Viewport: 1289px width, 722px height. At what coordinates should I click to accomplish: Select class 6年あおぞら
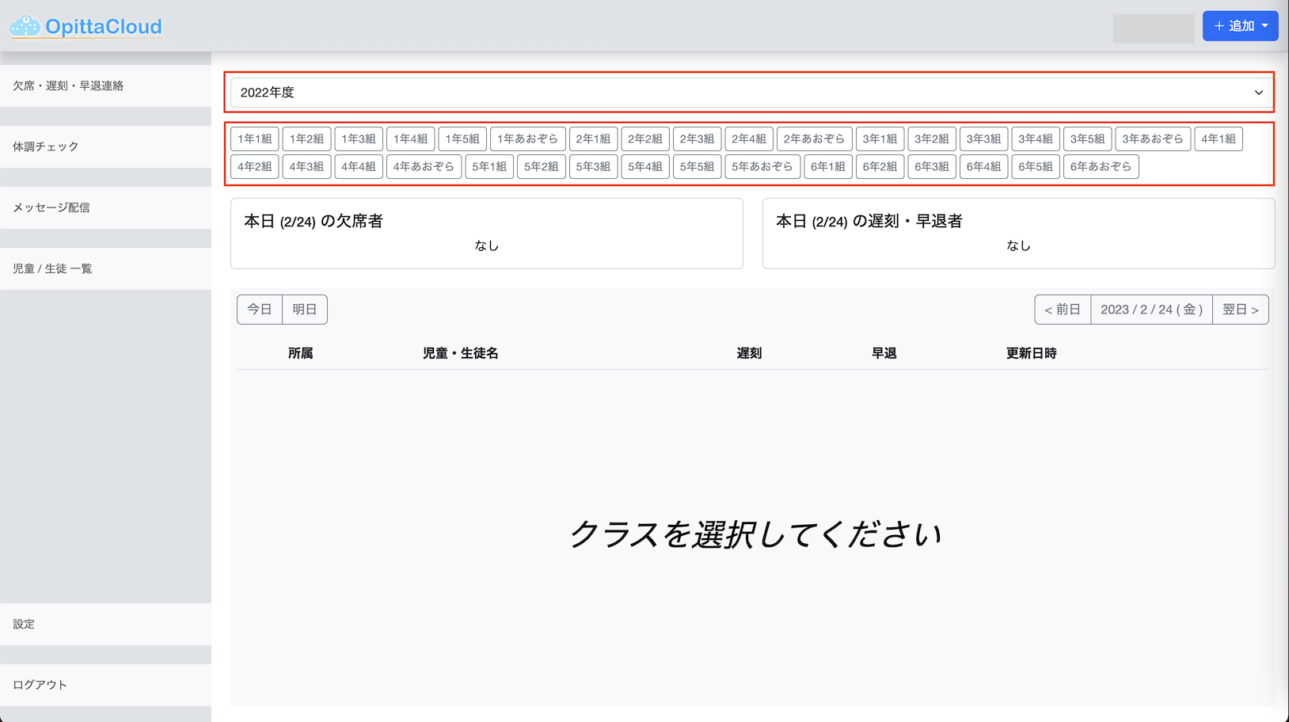coord(1101,166)
